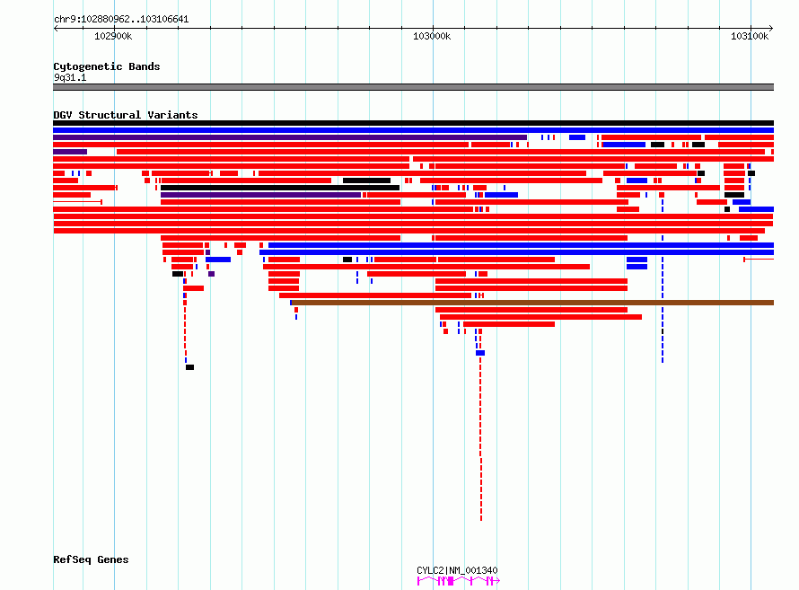The height and width of the screenshot is (590, 799).
Task: Click the 102900k ruler label
Action: coord(113,36)
